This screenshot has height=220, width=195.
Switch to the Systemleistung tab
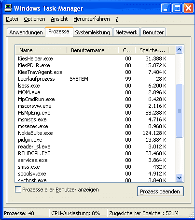point(92,32)
